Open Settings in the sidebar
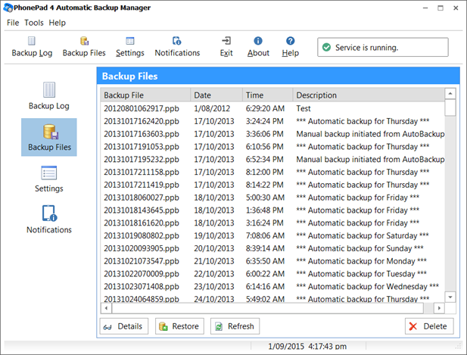This screenshot has height=355, width=467. [49, 179]
